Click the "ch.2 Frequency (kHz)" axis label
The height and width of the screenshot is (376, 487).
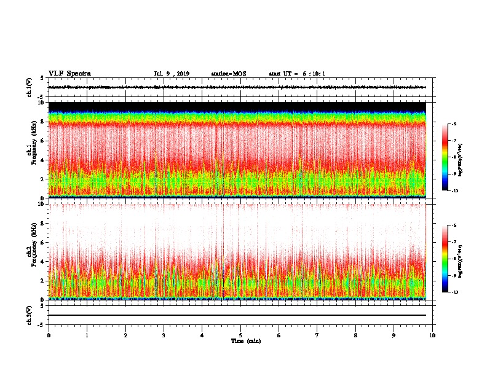click(32, 245)
